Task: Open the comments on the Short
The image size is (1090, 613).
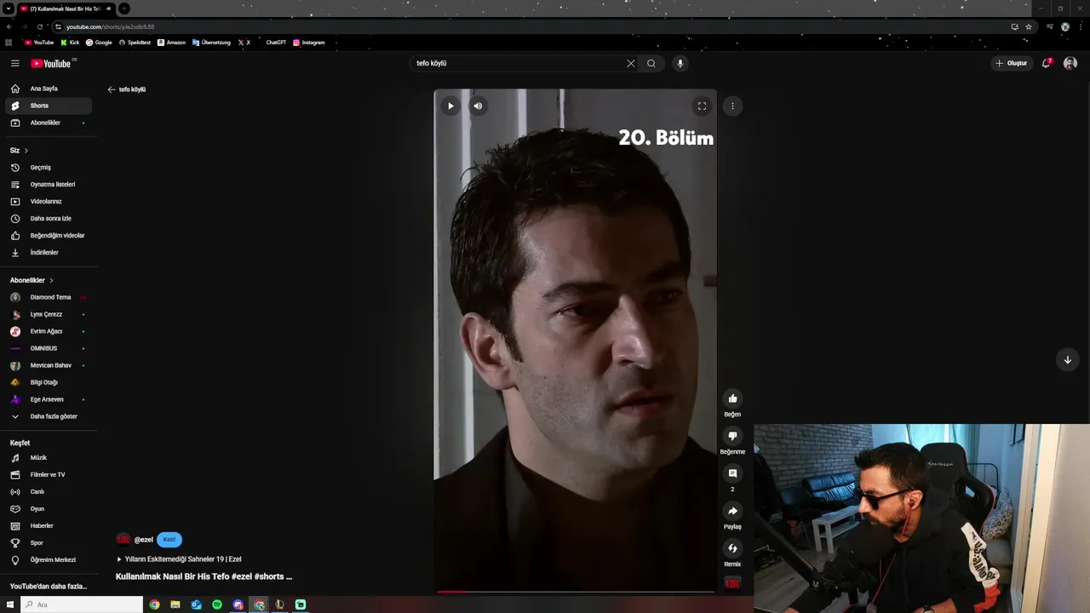Action: [x=732, y=473]
